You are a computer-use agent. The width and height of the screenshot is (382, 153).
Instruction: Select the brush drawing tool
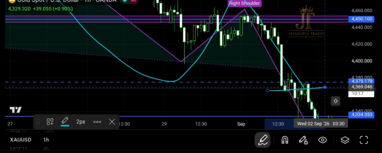(x=263, y=140)
